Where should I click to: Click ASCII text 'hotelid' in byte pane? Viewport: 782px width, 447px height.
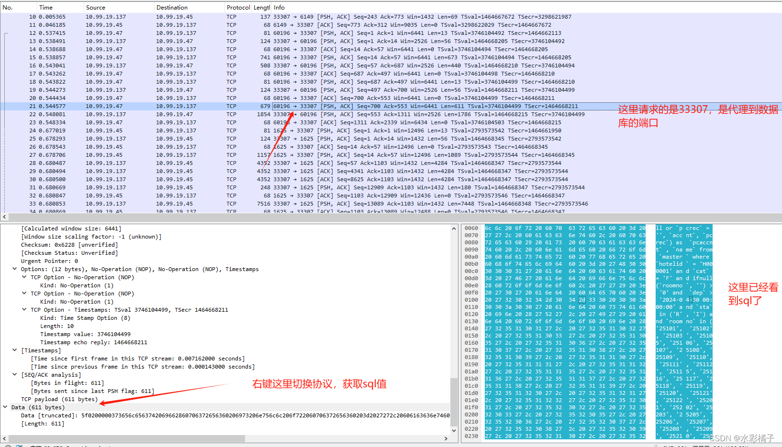670,264
